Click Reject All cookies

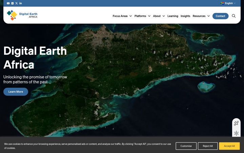pos(208,146)
